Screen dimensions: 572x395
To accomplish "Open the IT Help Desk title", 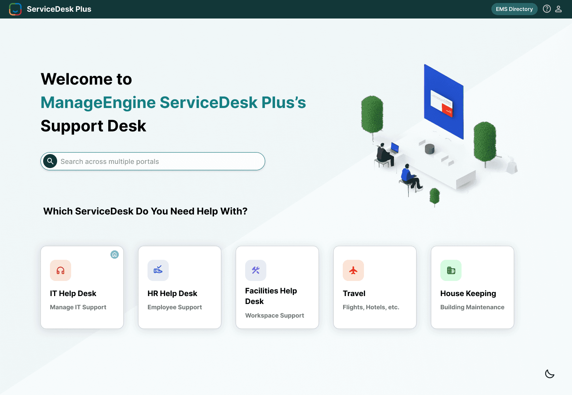I will tap(73, 293).
